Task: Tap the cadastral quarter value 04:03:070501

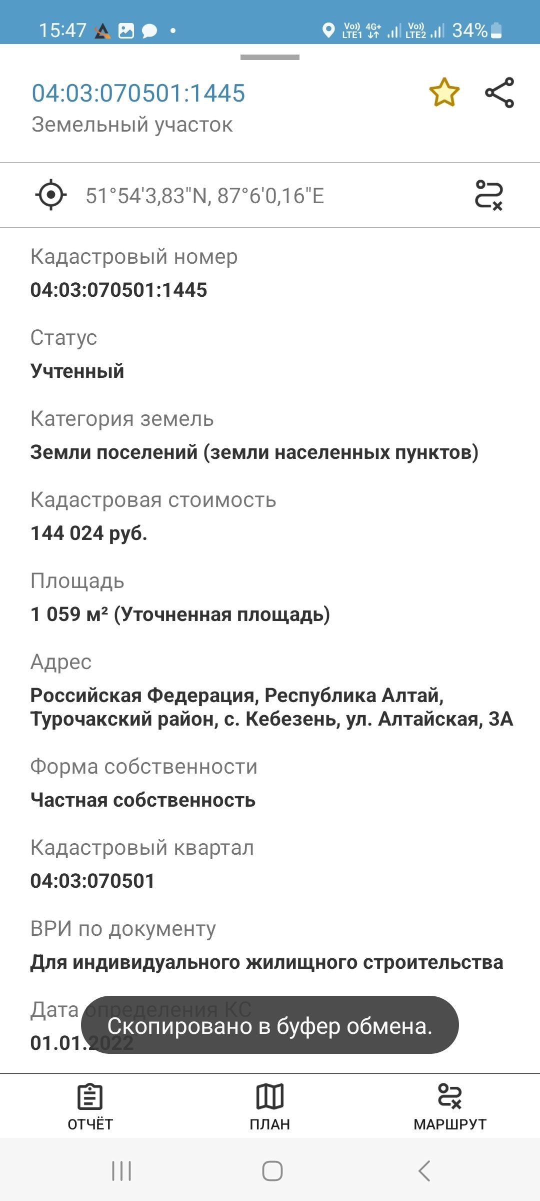Action: pyautogui.click(x=92, y=881)
